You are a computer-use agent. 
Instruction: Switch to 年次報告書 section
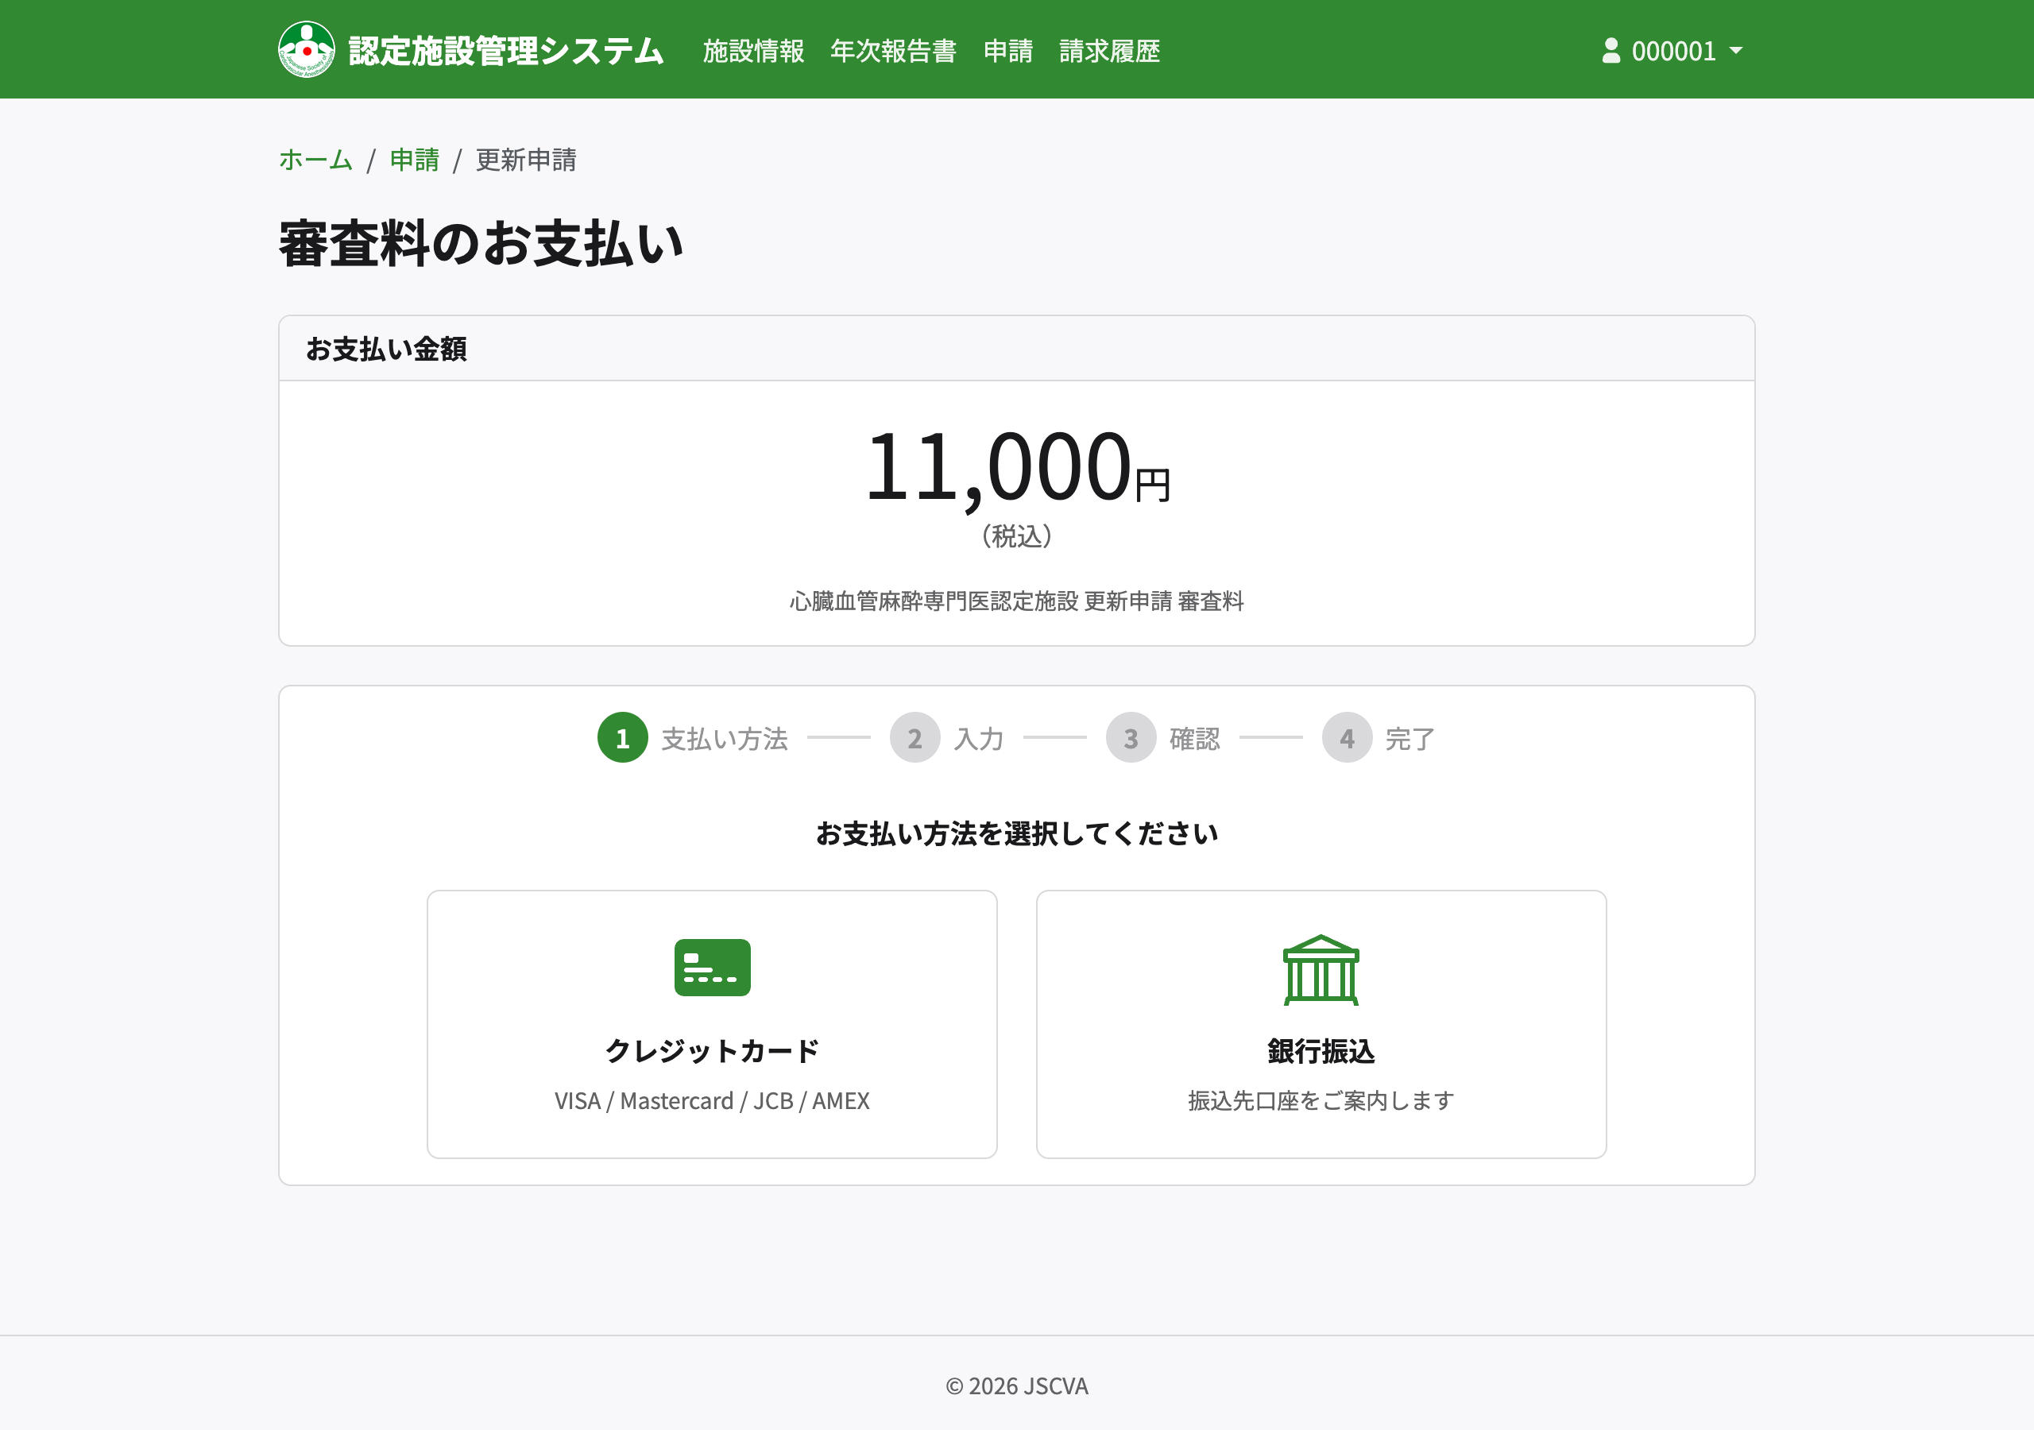click(893, 52)
